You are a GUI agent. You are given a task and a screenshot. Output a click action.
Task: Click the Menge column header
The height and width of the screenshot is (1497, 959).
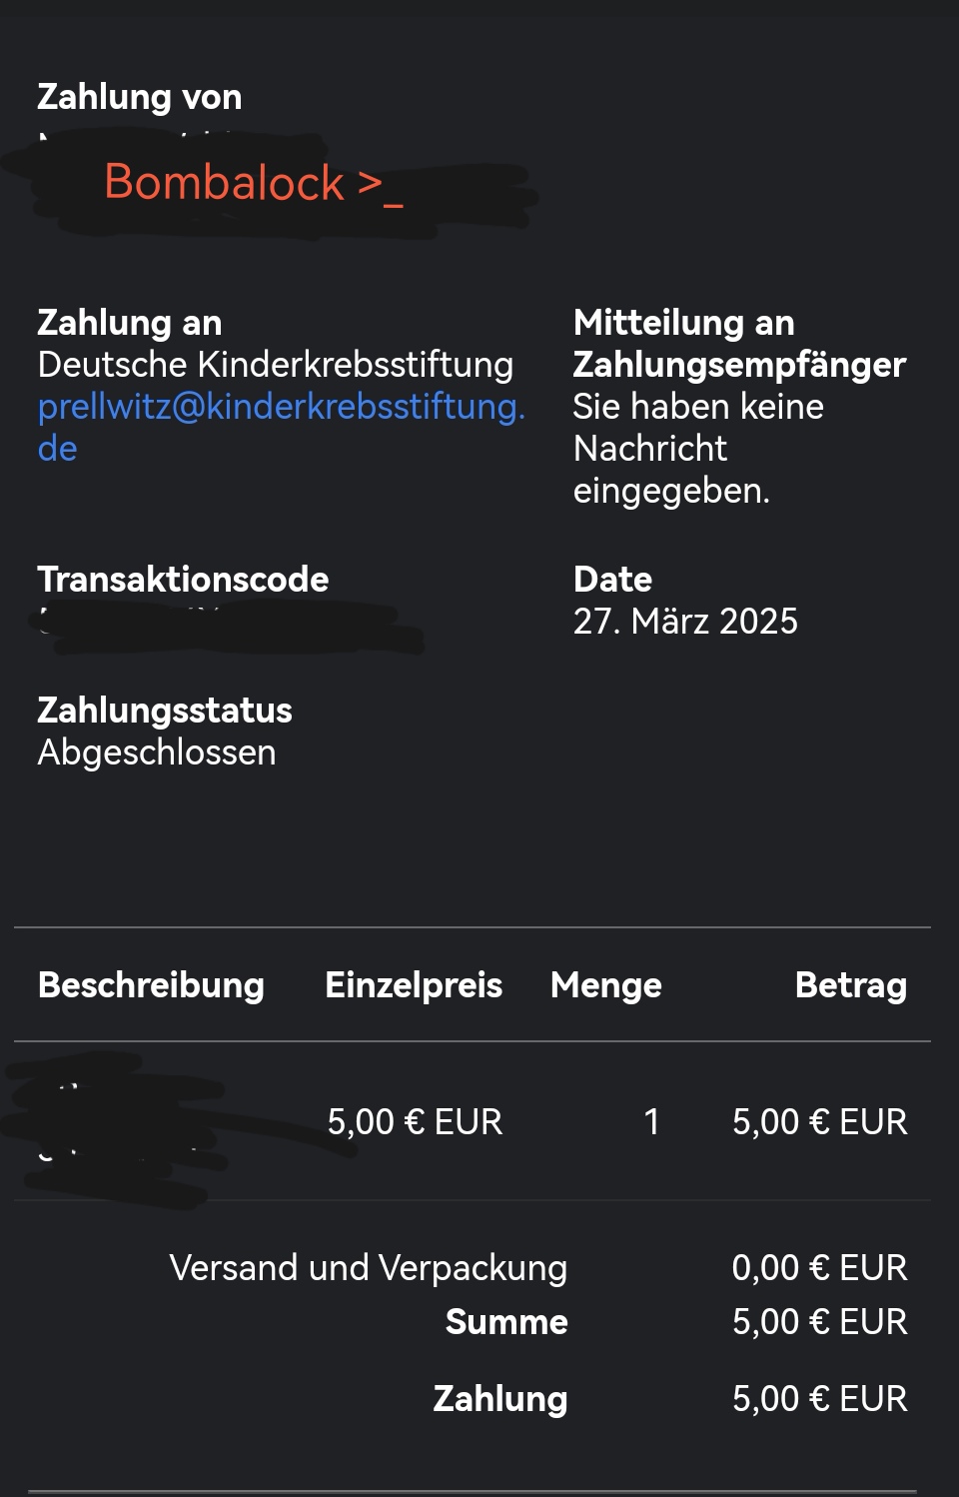pyautogui.click(x=605, y=985)
